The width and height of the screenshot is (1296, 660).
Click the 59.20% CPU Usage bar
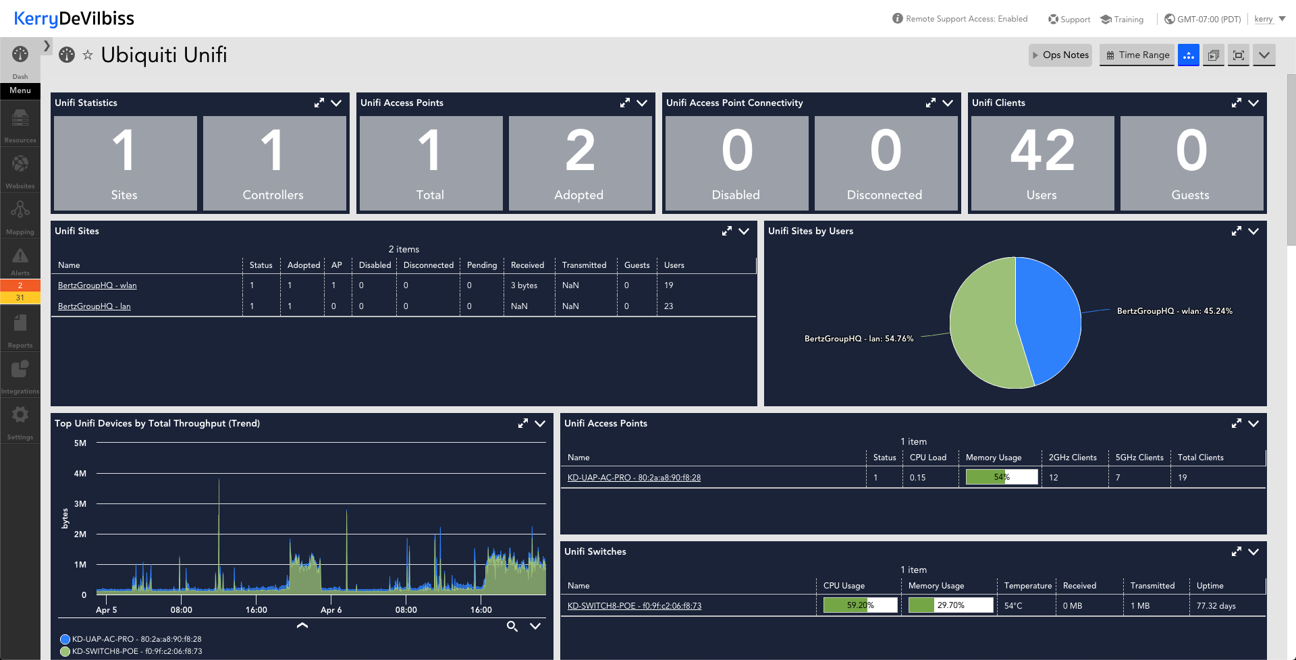(859, 605)
